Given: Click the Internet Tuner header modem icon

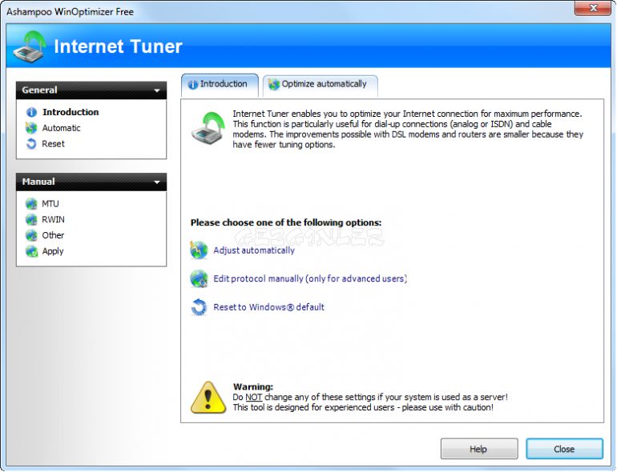Looking at the screenshot, I should [x=30, y=46].
